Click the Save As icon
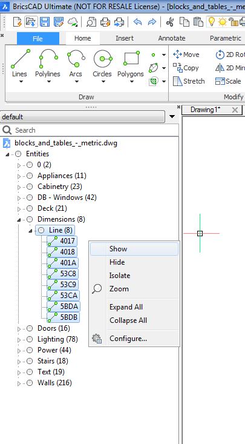245x444 pixels. [59, 22]
